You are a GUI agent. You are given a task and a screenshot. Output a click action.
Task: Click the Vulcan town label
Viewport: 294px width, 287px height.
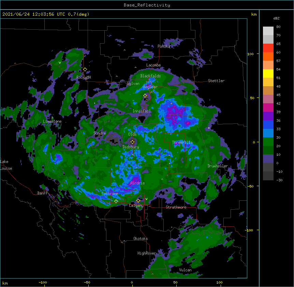185,270
